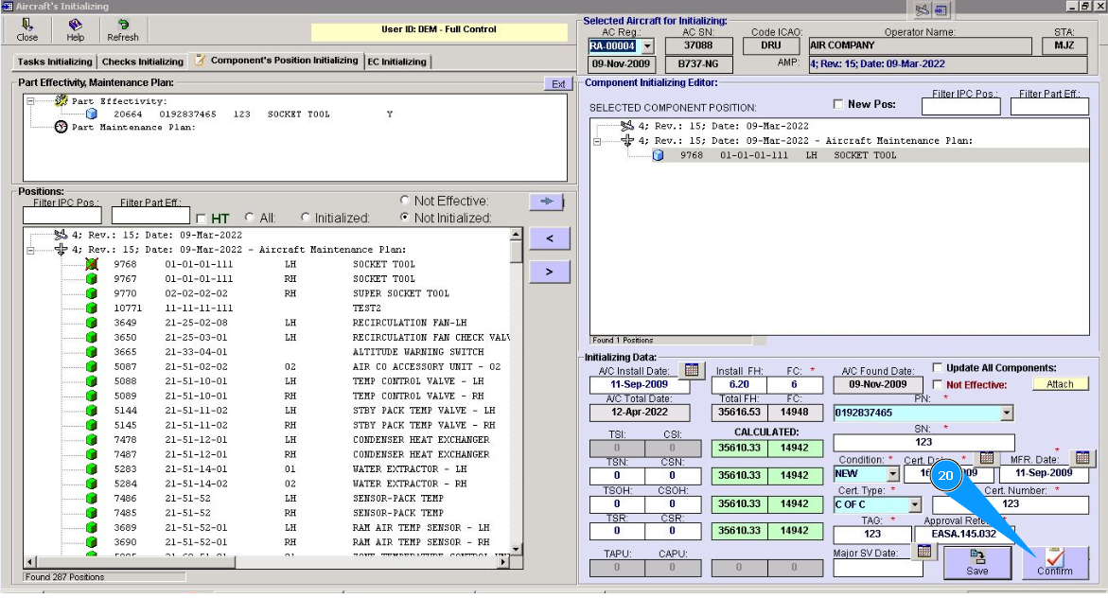Select the Initialized radio button
Screen dimensions: 1108x599
pos(306,218)
